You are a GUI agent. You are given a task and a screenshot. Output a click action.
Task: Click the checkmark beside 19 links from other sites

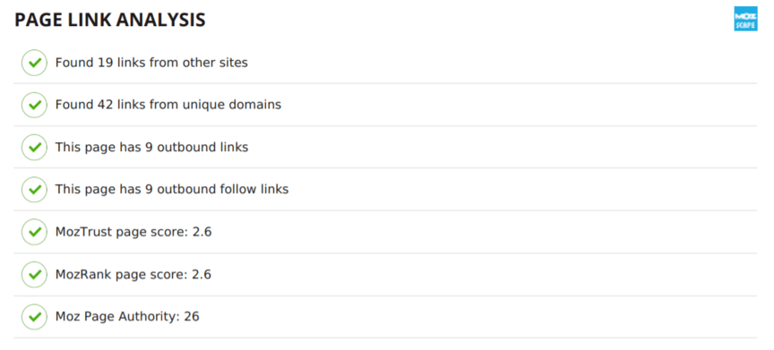click(34, 63)
